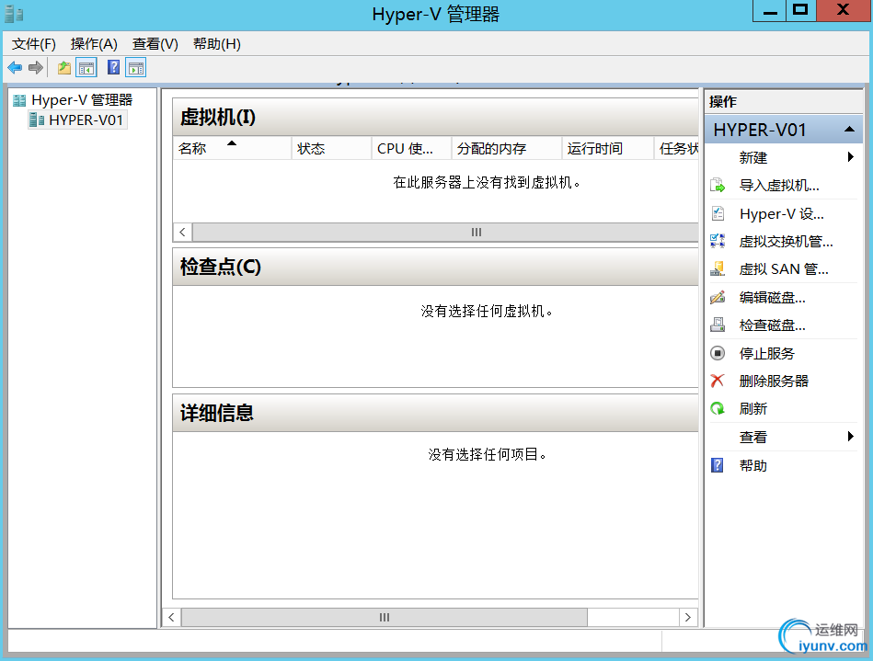Close the Hyper-V 管理器 window
The height and width of the screenshot is (661, 873).
click(x=843, y=10)
